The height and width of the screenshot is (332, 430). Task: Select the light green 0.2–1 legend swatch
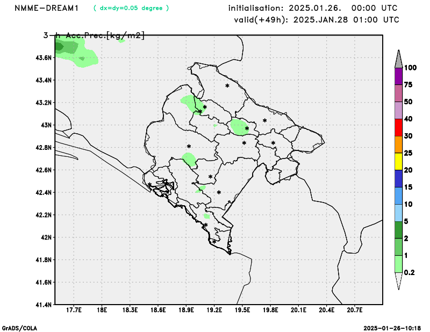click(x=398, y=264)
